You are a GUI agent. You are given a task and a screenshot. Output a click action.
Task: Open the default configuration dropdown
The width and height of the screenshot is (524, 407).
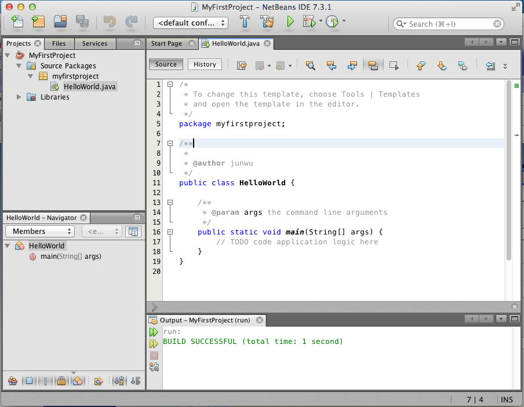pyautogui.click(x=191, y=23)
